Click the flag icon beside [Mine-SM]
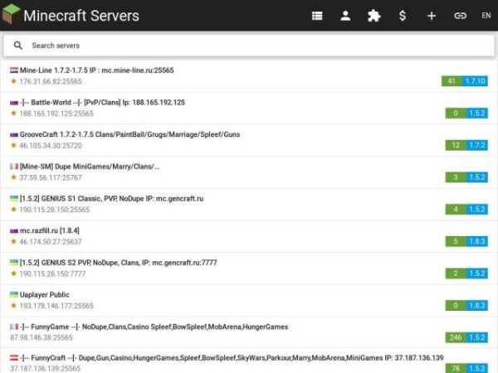Screen dimensions: 498x373 (13, 167)
